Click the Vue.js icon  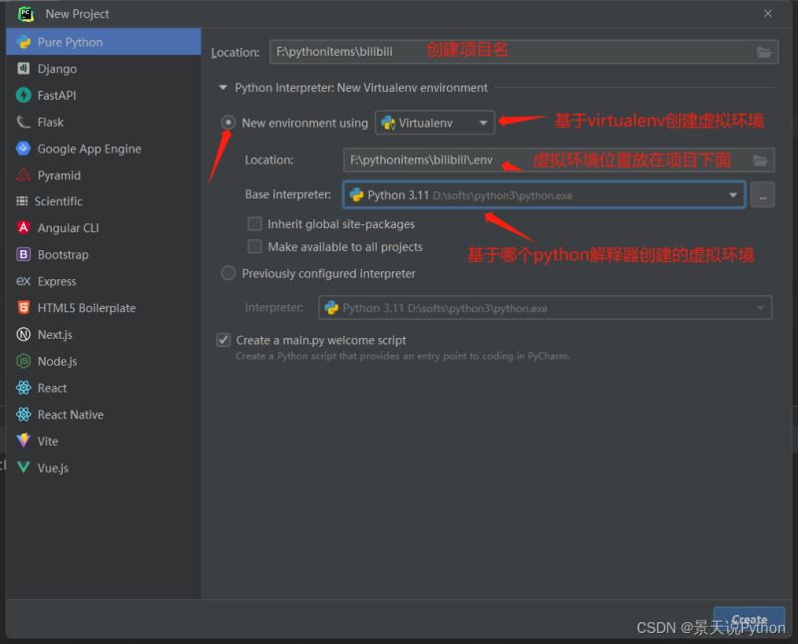pyautogui.click(x=23, y=468)
